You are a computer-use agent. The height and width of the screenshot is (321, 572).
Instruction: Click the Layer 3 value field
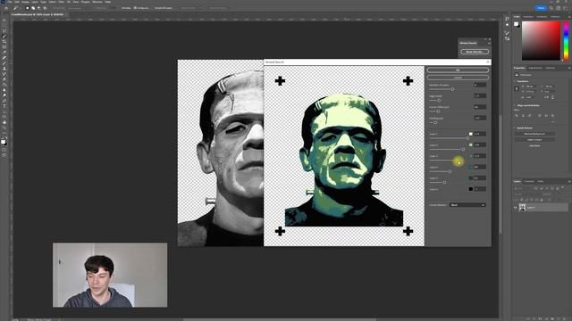pos(480,156)
